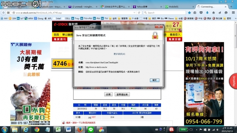
Task: Close the Yahoo奇摩 tab
Action: (x=161, y=7)
